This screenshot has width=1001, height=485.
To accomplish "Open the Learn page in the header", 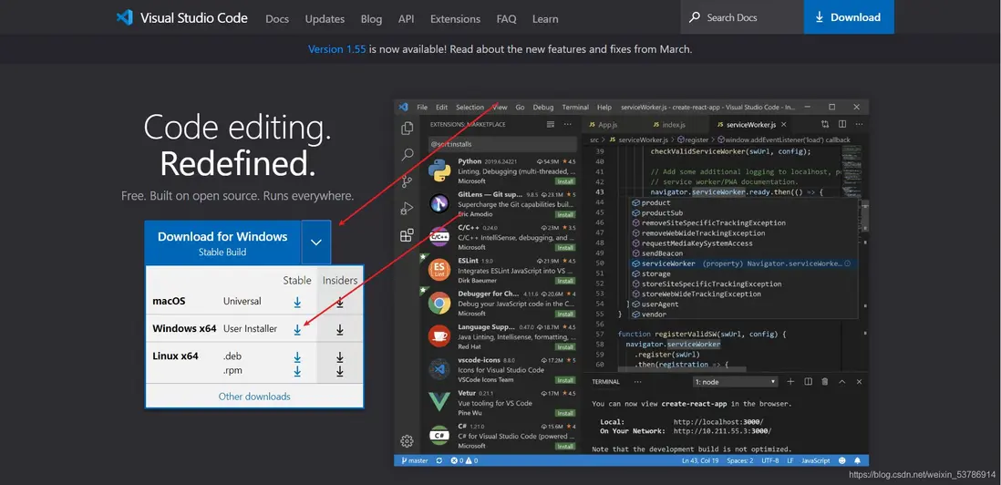I will click(x=545, y=19).
